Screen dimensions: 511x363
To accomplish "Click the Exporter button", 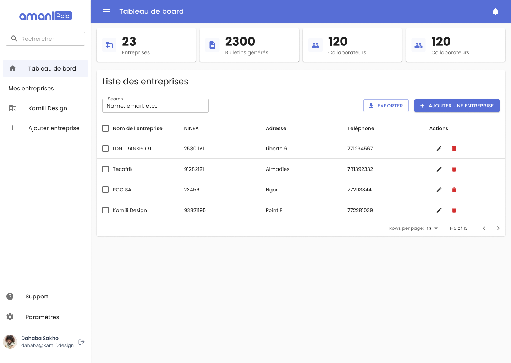I will click(386, 106).
